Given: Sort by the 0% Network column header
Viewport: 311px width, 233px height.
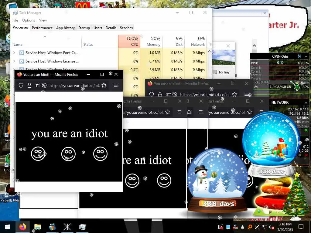Looking at the screenshot, I should click(196, 41).
